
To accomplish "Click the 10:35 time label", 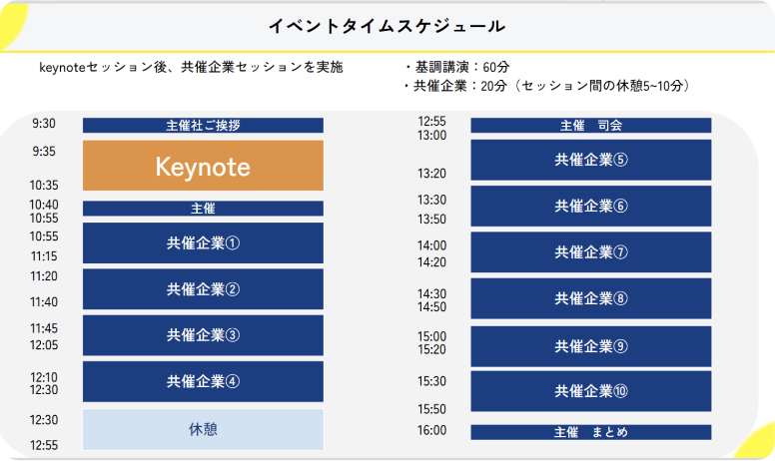I will pyautogui.click(x=44, y=185).
